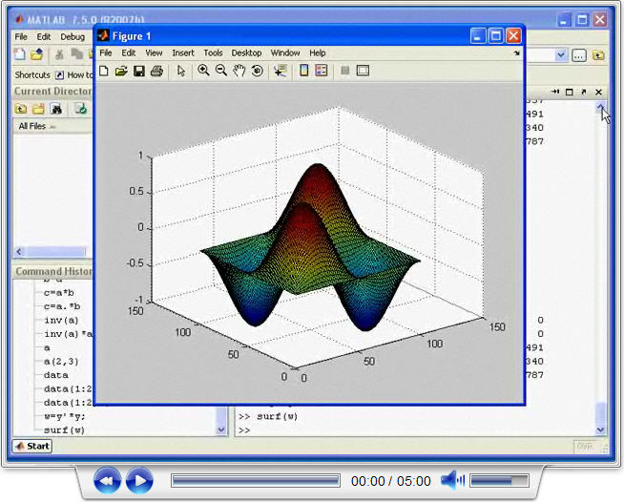Click the Data Cursor tool
The height and width of the screenshot is (502, 624).
[x=280, y=71]
